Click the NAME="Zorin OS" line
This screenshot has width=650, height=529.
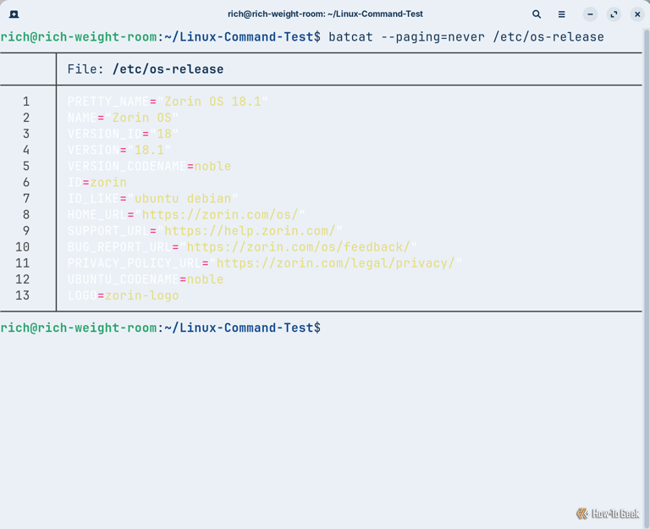coord(123,118)
